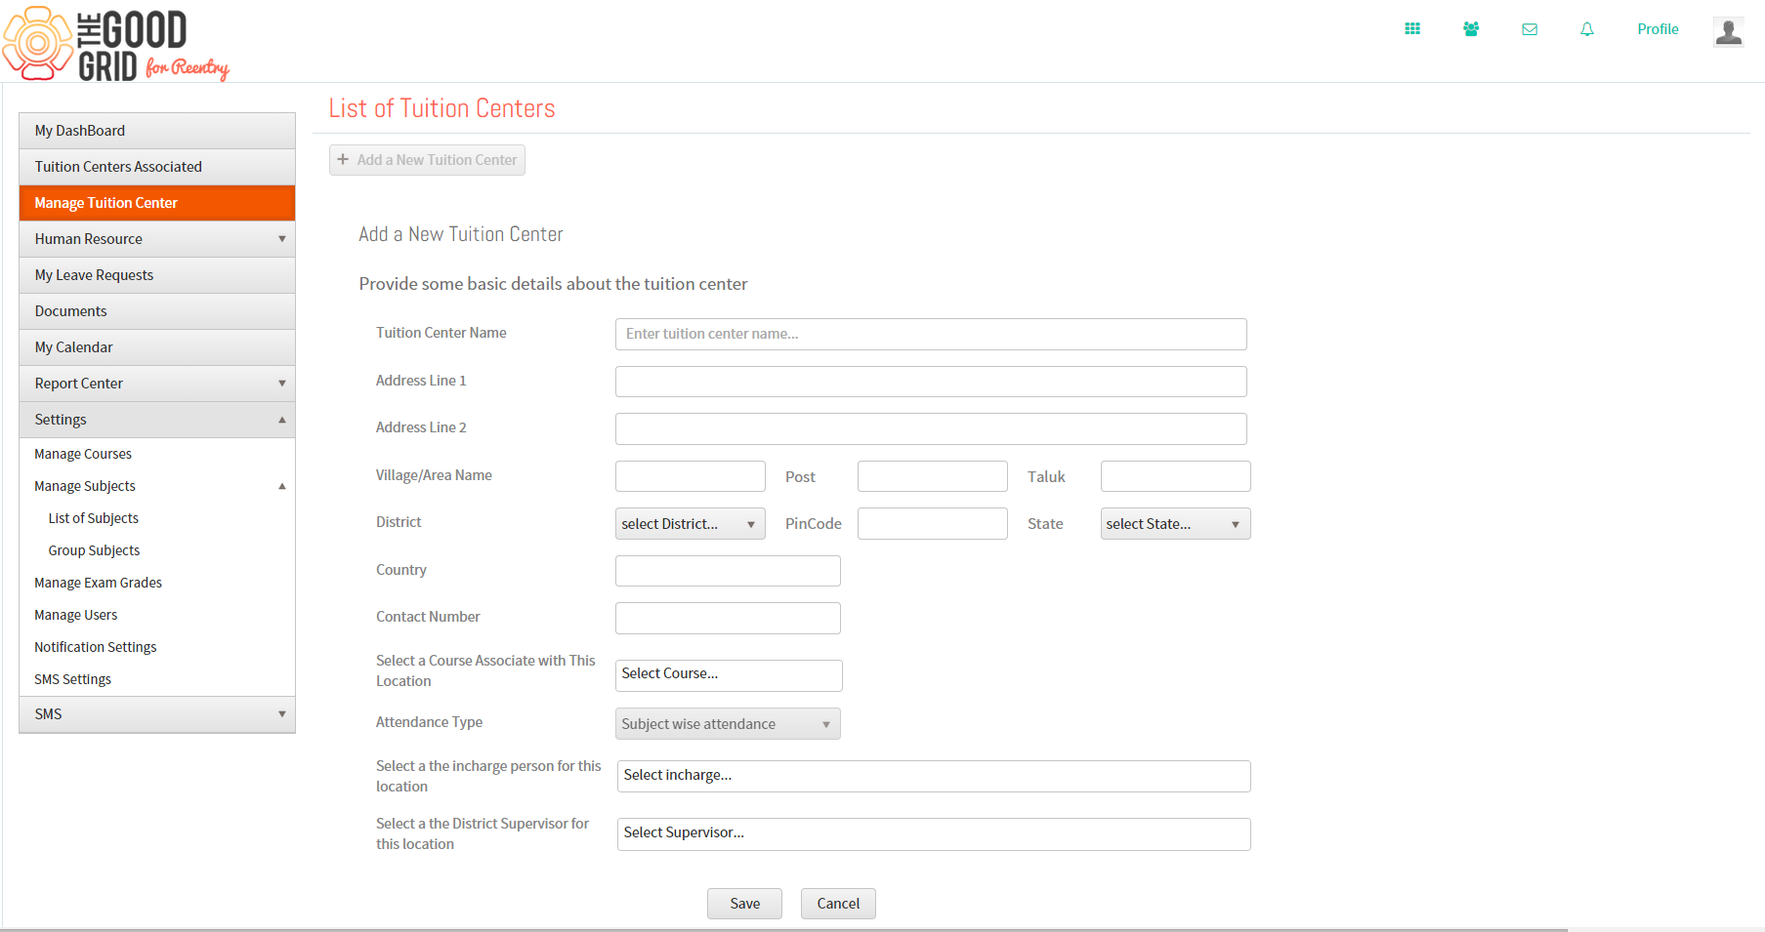Collapse the Settings menu
This screenshot has width=1765, height=932.
tap(157, 420)
